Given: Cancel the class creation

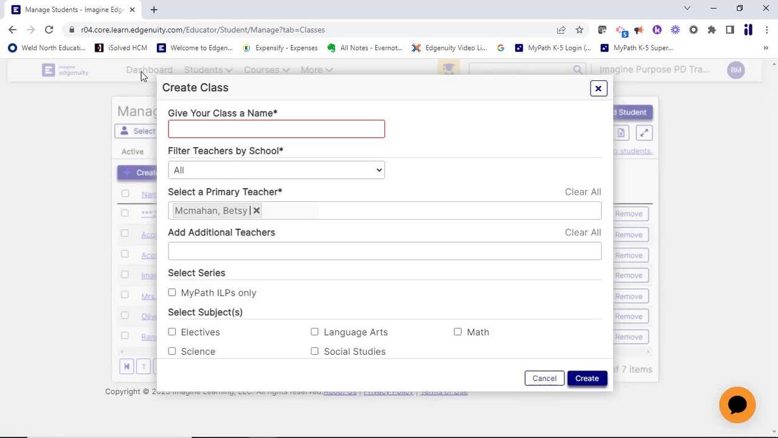Looking at the screenshot, I should pyautogui.click(x=544, y=378).
